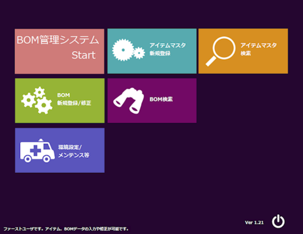Open the BOM検索 label

tap(161, 99)
